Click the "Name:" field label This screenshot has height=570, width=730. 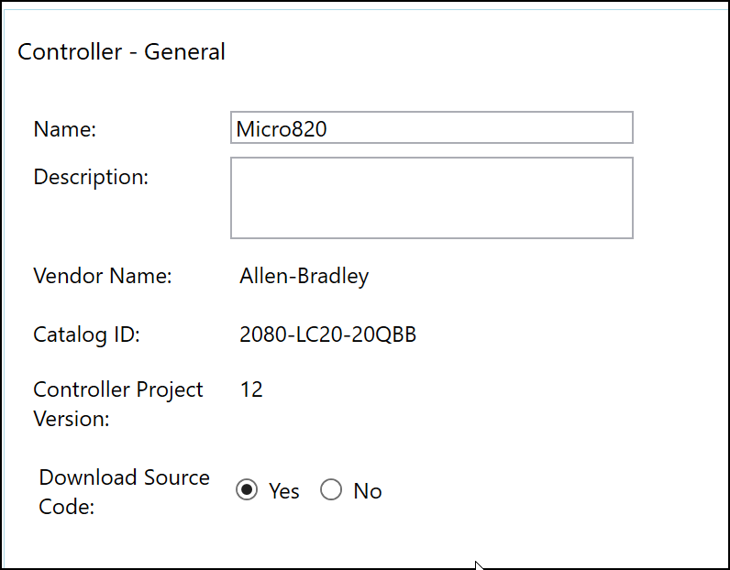[x=64, y=129]
